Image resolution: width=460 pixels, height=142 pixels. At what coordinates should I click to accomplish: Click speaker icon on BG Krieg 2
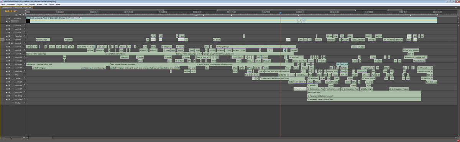[x=7, y=99]
